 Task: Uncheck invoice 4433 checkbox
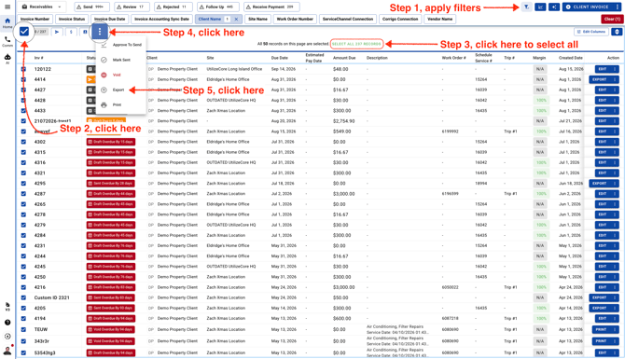point(23,110)
